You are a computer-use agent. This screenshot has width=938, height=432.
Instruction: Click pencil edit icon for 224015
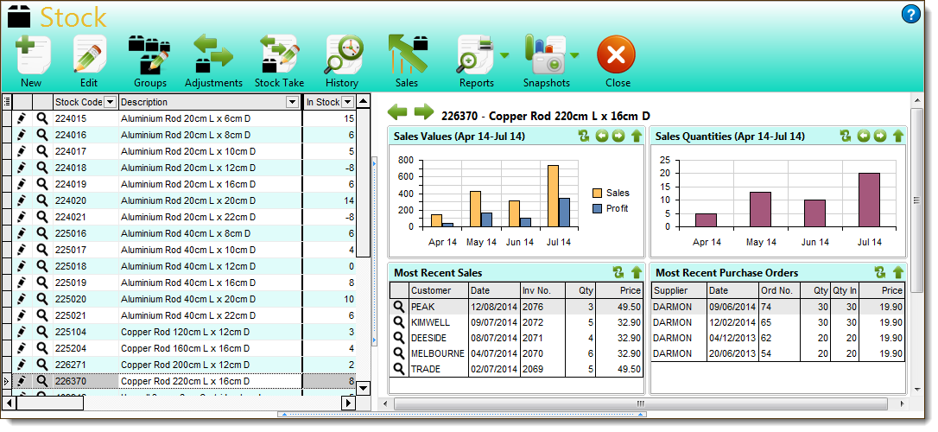coord(22,118)
